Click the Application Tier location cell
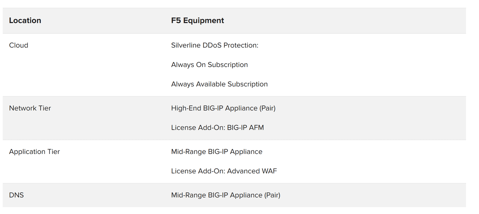479x214 pixels. (34, 152)
